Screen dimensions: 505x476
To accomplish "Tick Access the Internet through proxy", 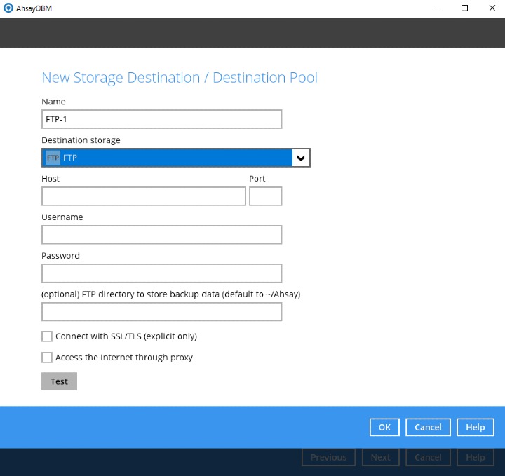I will [x=47, y=358].
